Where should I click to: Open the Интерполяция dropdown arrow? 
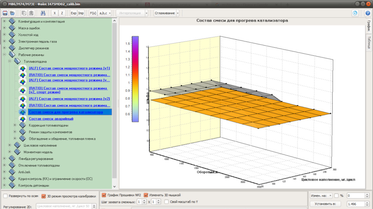point(146,13)
